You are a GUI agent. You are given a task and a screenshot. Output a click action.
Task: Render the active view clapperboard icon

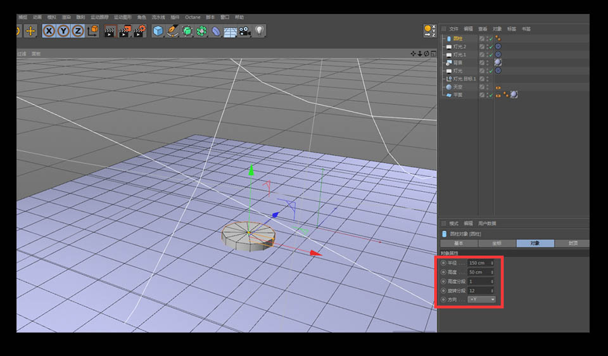[x=110, y=31]
